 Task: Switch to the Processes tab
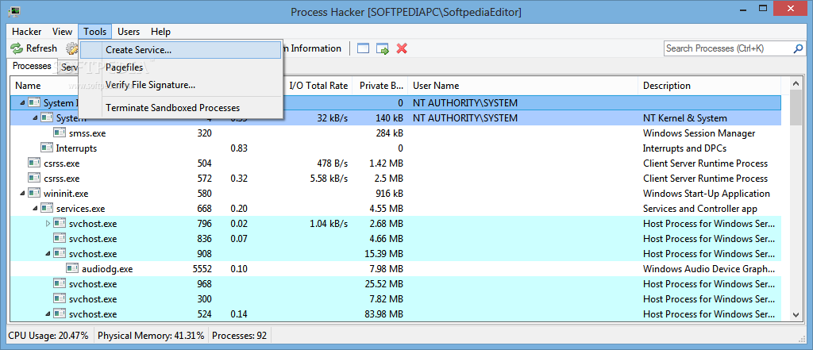pos(32,66)
